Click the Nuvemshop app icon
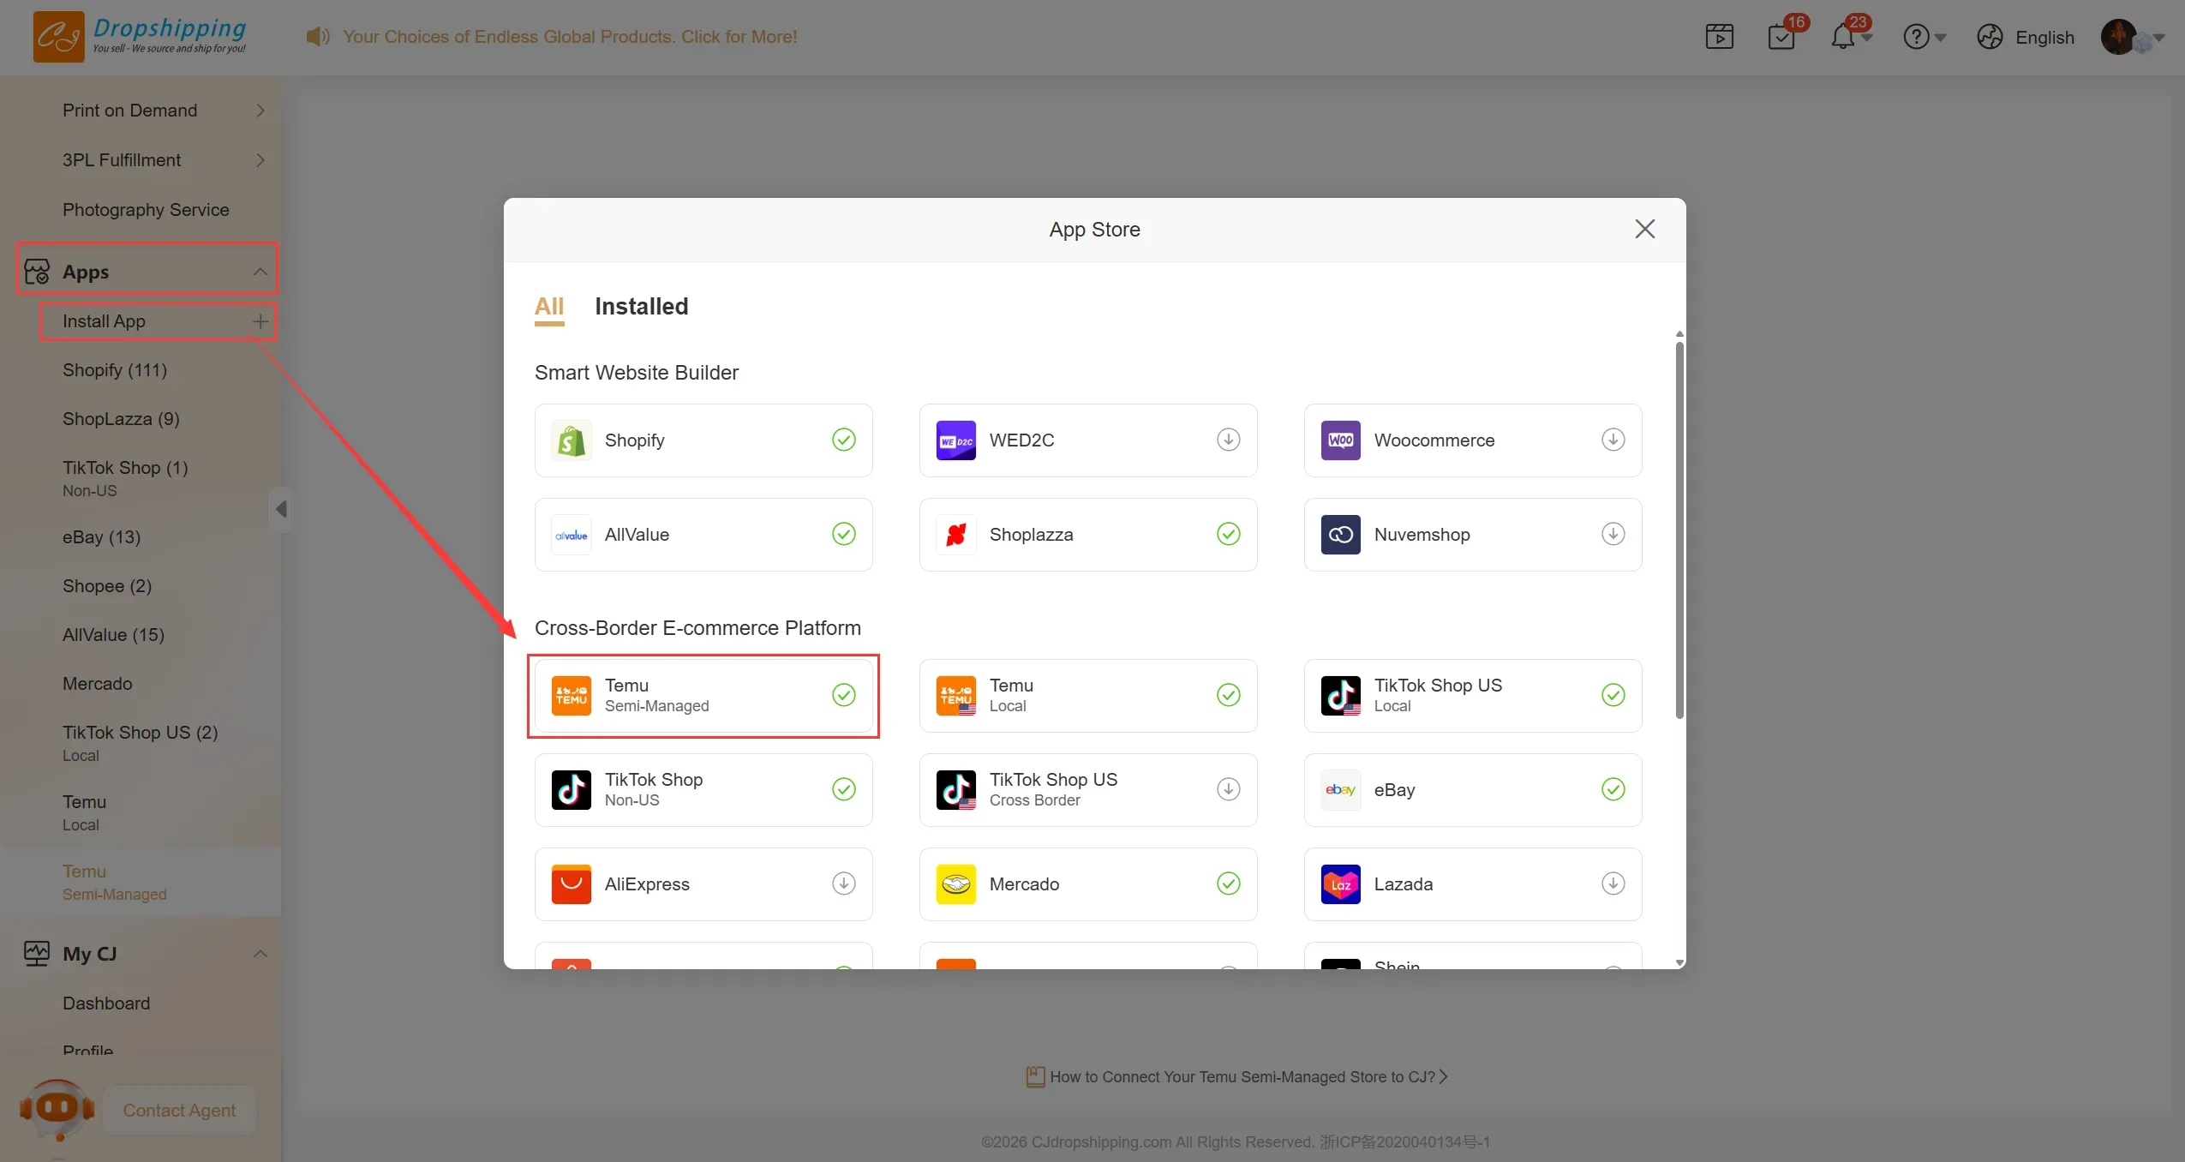This screenshot has width=2185, height=1162. [x=1340, y=535]
